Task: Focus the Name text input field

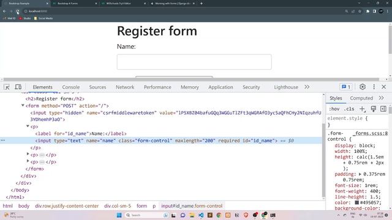Action: point(194,62)
